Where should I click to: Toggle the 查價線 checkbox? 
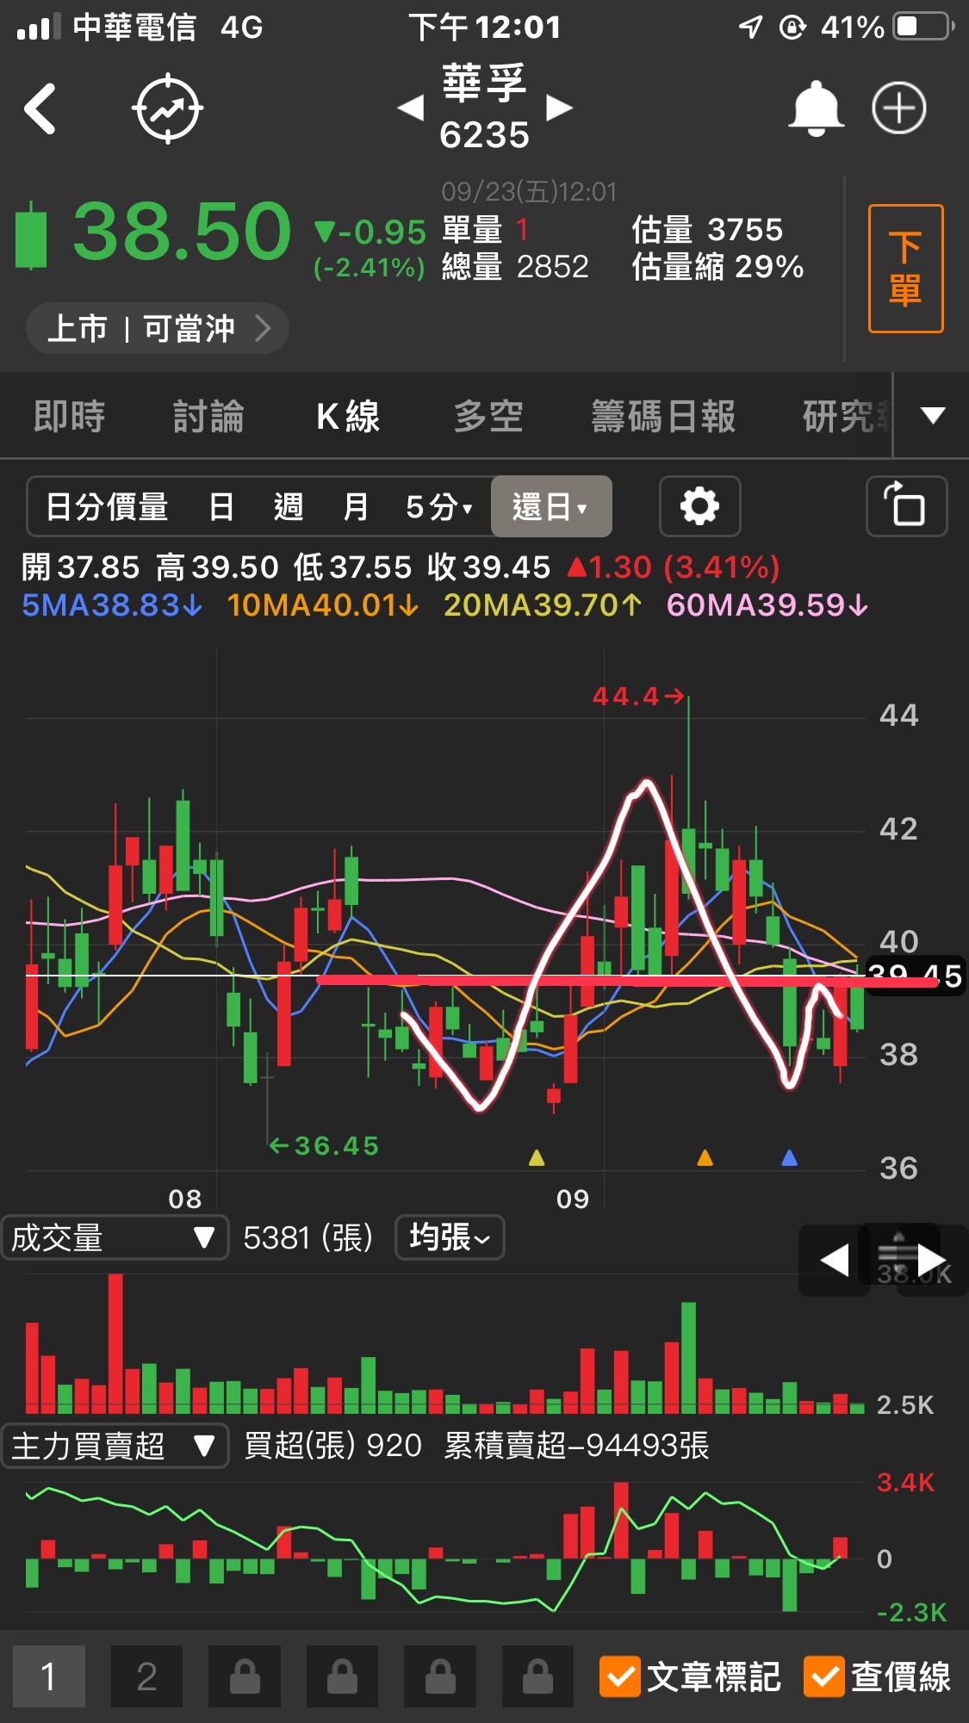pyautogui.click(x=823, y=1677)
